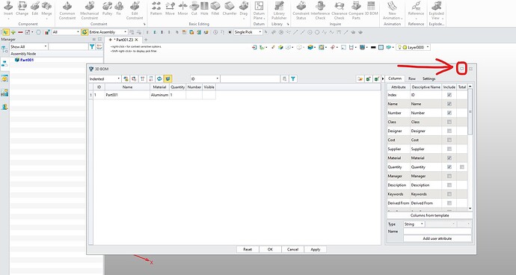Viewport: 516px width, 275px height.
Task: Open the Indented BOM type dropdown
Action: 105,79
